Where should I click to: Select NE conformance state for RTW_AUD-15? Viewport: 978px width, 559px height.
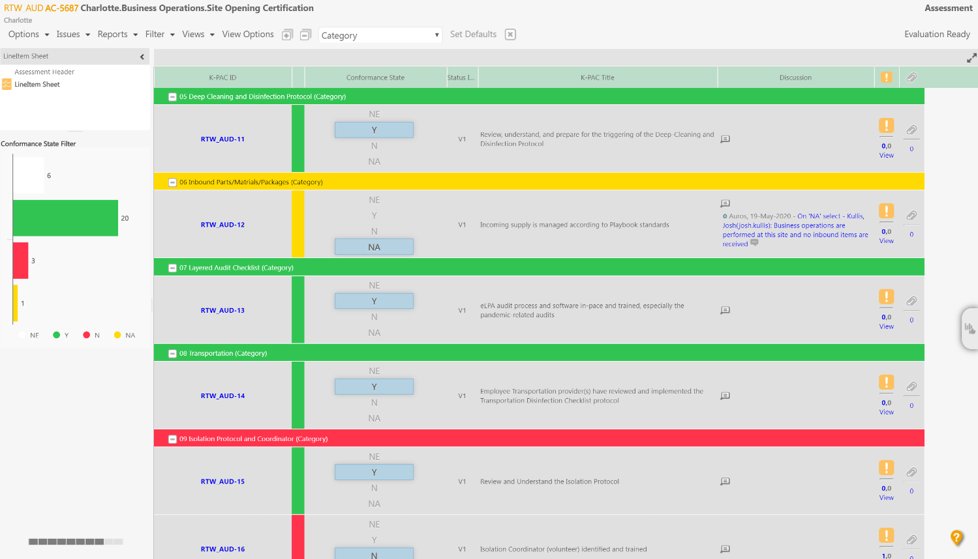[374, 457]
